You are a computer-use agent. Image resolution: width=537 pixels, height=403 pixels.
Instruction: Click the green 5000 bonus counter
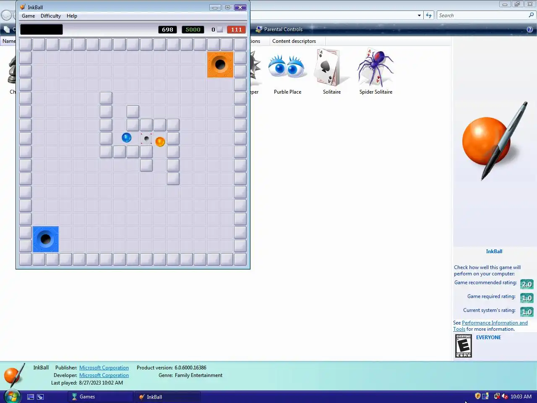193,29
